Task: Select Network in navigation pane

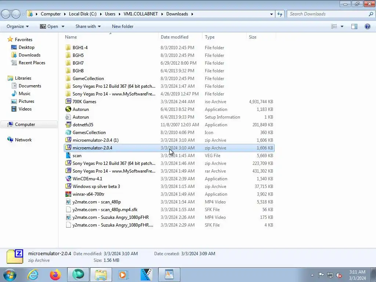Action: click(23, 140)
